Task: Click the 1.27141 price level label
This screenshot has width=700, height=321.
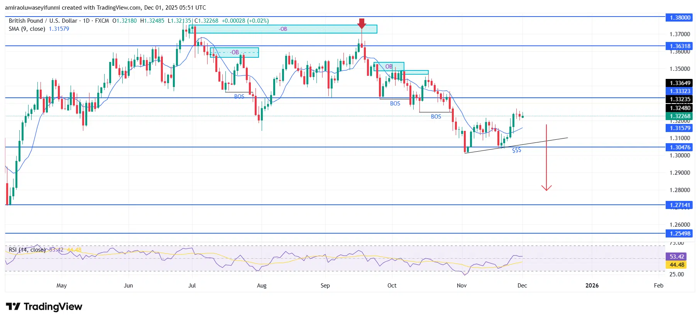Action: [680, 205]
